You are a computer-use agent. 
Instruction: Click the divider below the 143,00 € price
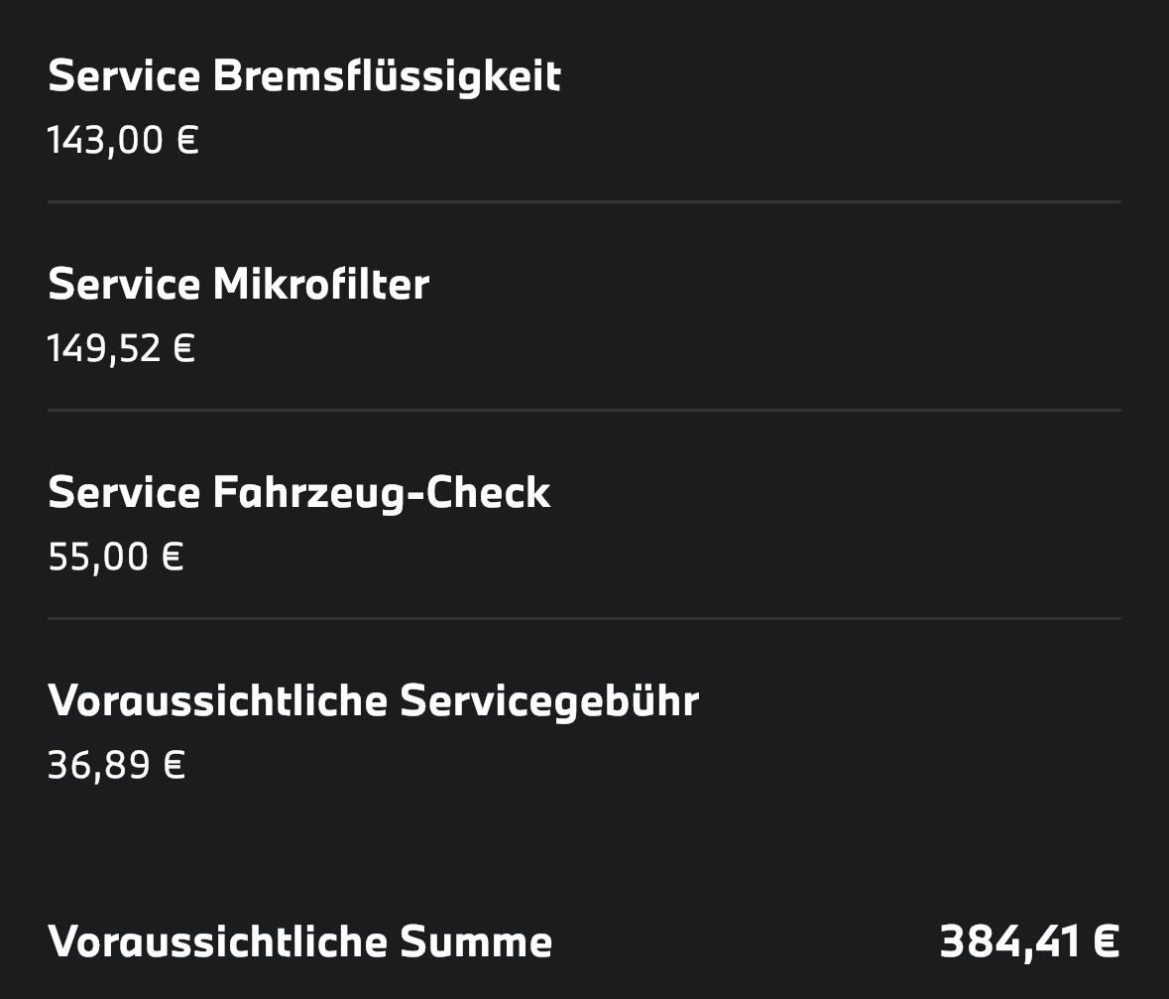click(x=584, y=201)
